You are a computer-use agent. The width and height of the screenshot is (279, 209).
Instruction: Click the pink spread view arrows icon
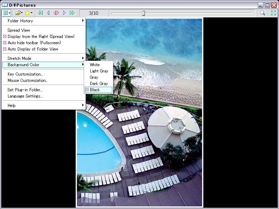(56, 13)
